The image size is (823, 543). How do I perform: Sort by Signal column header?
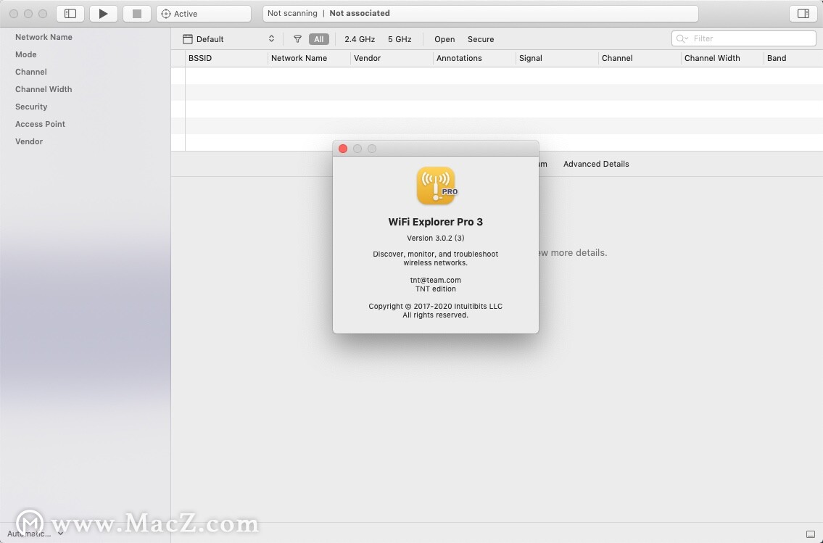557,58
